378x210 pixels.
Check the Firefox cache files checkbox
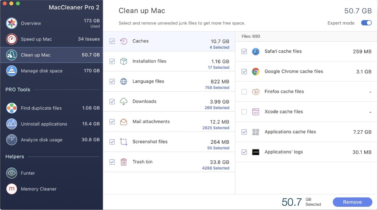(x=244, y=92)
